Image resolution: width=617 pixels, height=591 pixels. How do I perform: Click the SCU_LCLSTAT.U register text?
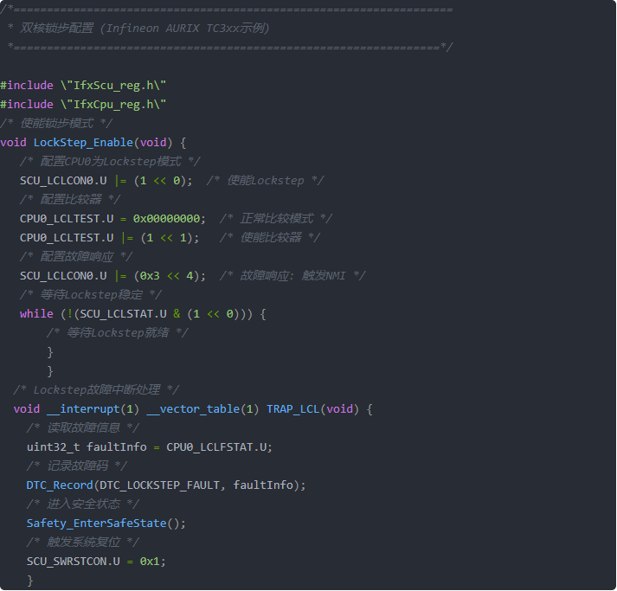point(123,314)
